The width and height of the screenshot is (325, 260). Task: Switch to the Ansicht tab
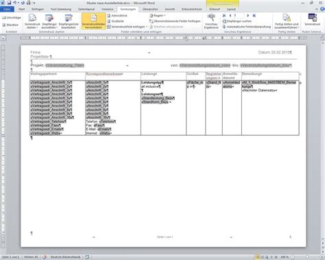(170, 9)
